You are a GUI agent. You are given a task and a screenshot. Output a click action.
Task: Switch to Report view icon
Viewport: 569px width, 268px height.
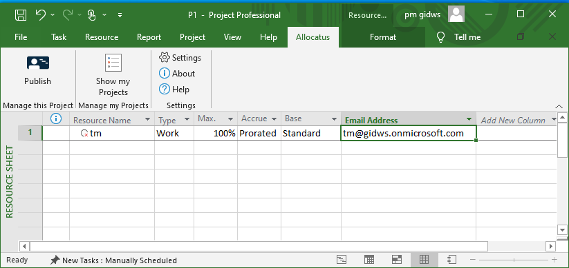(451, 259)
